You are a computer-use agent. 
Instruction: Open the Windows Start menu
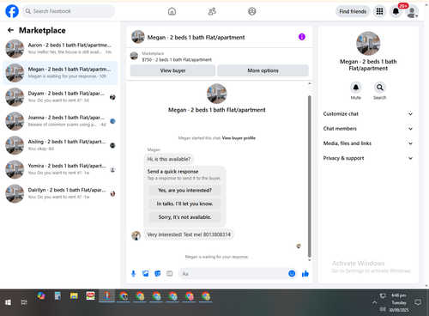click(8, 302)
